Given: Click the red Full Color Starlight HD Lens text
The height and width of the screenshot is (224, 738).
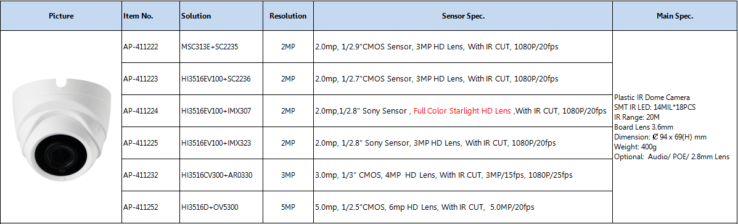Looking at the screenshot, I should pos(462,111).
